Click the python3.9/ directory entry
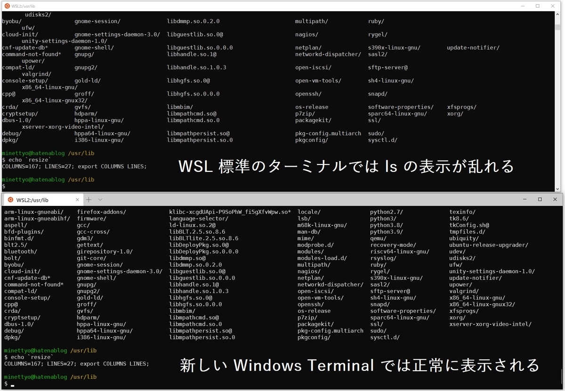The height and width of the screenshot is (391, 565). [387, 232]
